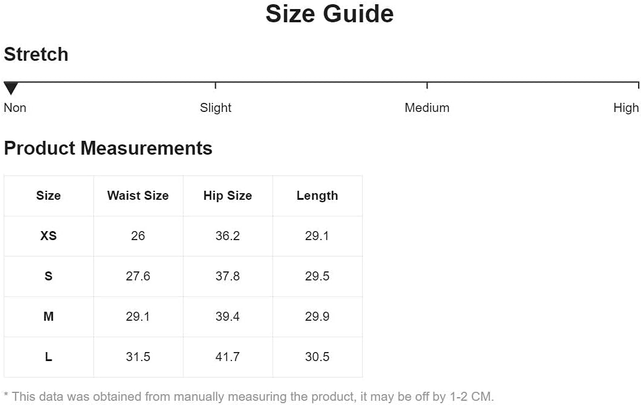Viewport: 641px width, 405px height.
Task: Click the black stretch indicator triangle
Action: tap(11, 88)
